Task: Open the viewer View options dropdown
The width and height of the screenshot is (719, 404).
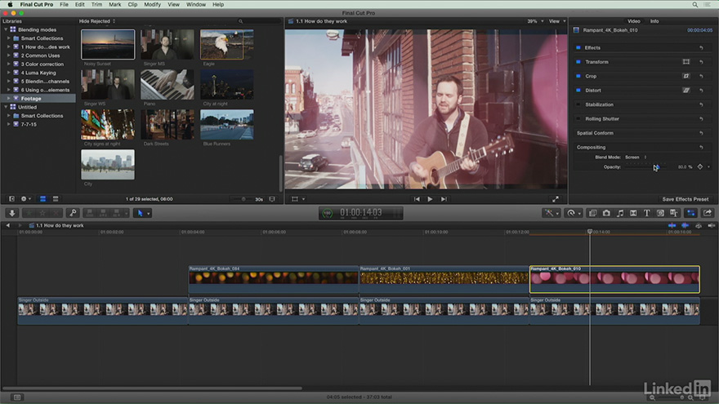Action: 557,21
